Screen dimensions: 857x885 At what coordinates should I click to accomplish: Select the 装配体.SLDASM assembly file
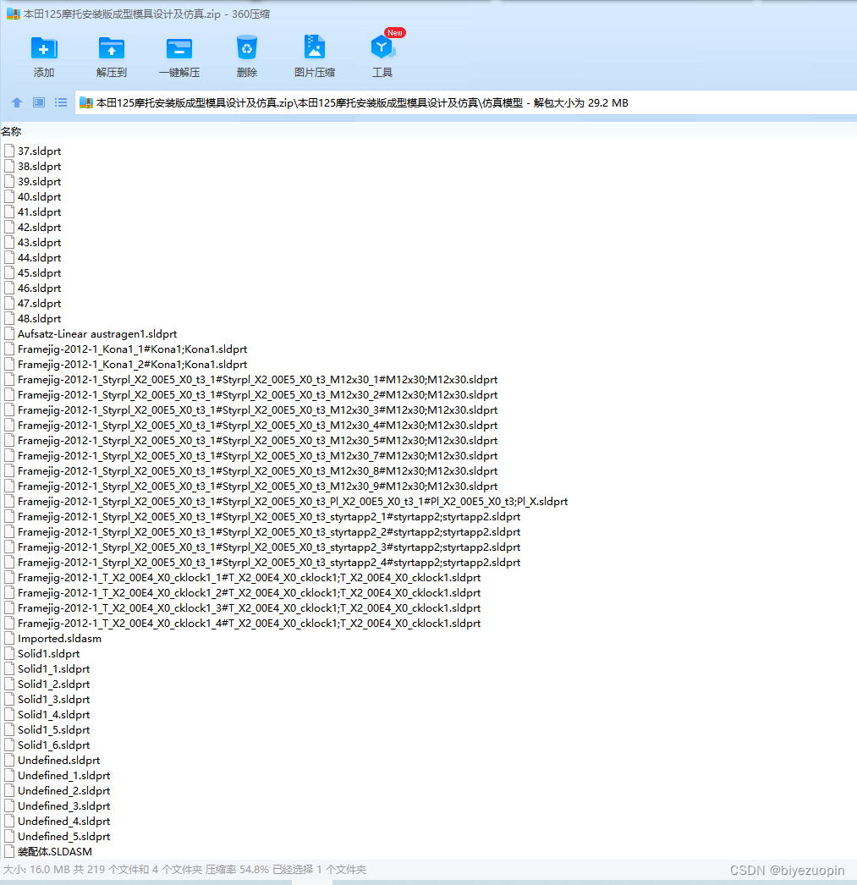pos(55,852)
